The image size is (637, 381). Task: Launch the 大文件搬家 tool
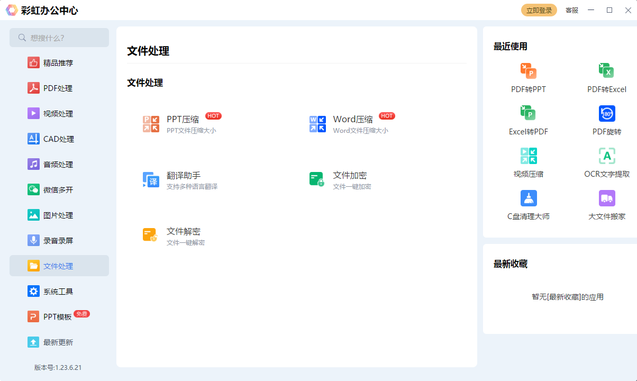(606, 204)
